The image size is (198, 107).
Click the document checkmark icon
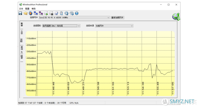pos(56,13)
